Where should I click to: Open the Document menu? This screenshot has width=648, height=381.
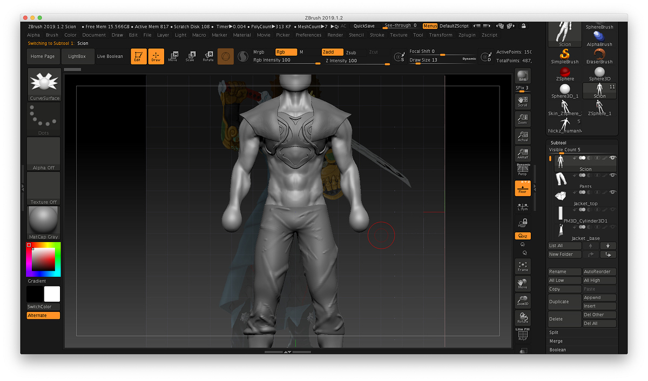click(94, 35)
